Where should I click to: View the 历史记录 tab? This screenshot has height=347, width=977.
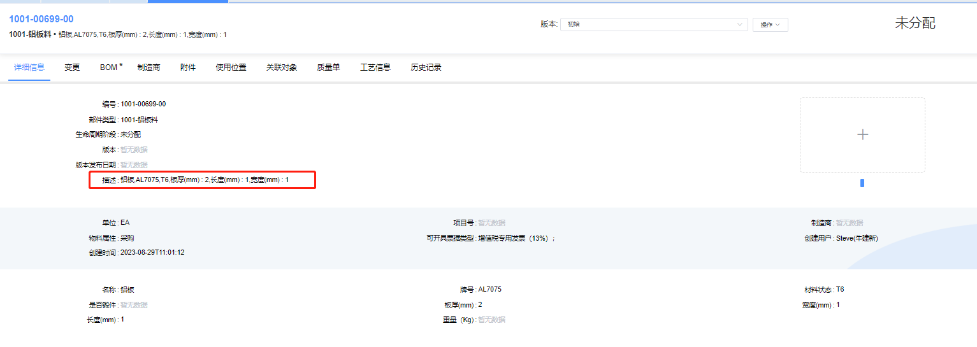(426, 67)
